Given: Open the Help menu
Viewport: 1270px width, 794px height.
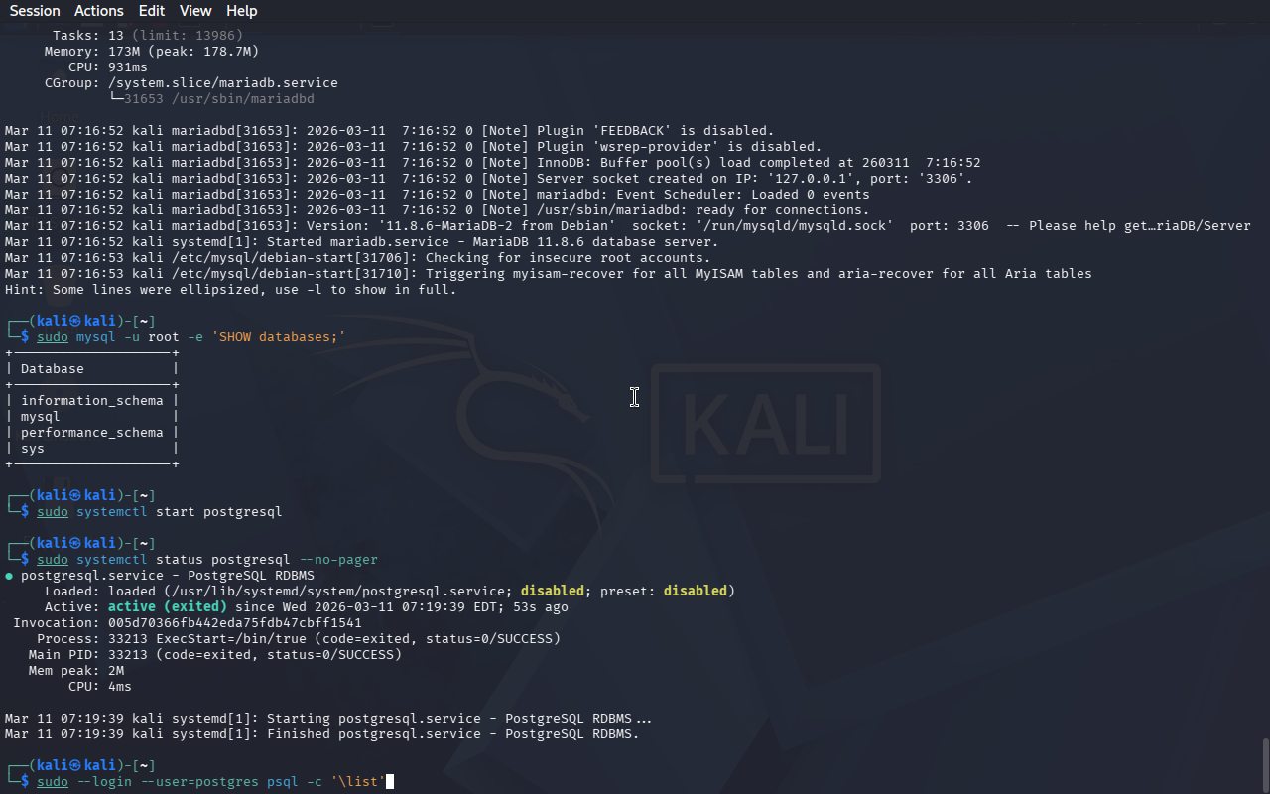Looking at the screenshot, I should tap(241, 11).
